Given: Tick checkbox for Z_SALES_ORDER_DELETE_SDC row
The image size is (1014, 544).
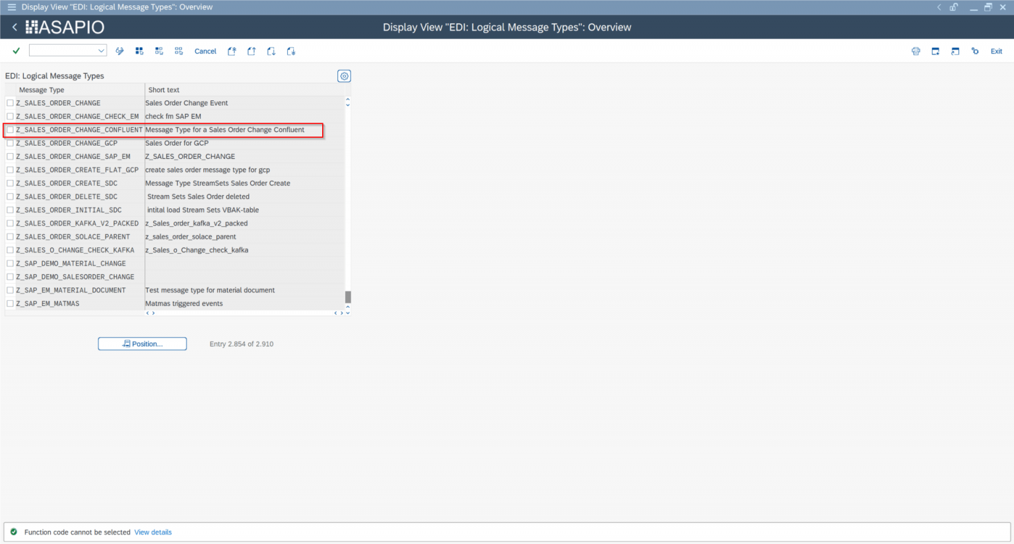Looking at the screenshot, I should pos(10,196).
